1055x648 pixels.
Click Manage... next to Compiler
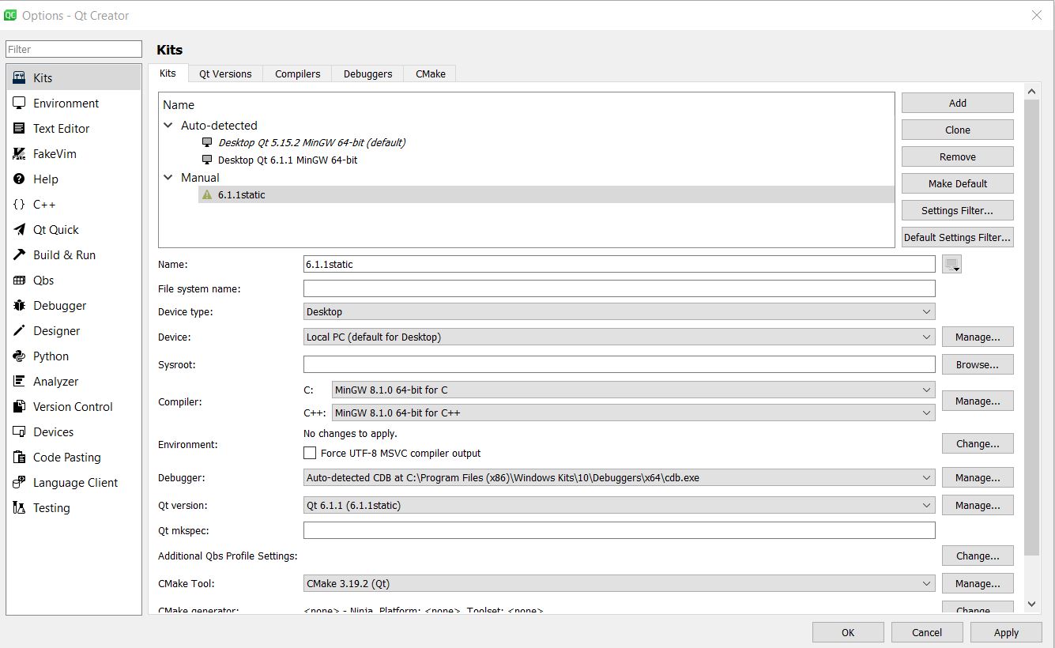[x=978, y=401]
